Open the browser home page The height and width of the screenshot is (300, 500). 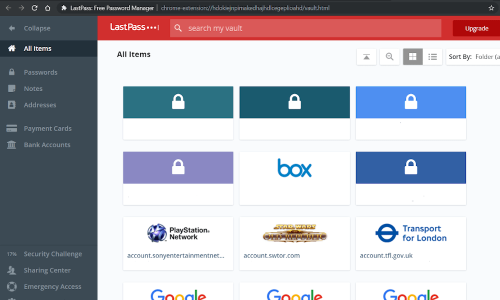(47, 8)
